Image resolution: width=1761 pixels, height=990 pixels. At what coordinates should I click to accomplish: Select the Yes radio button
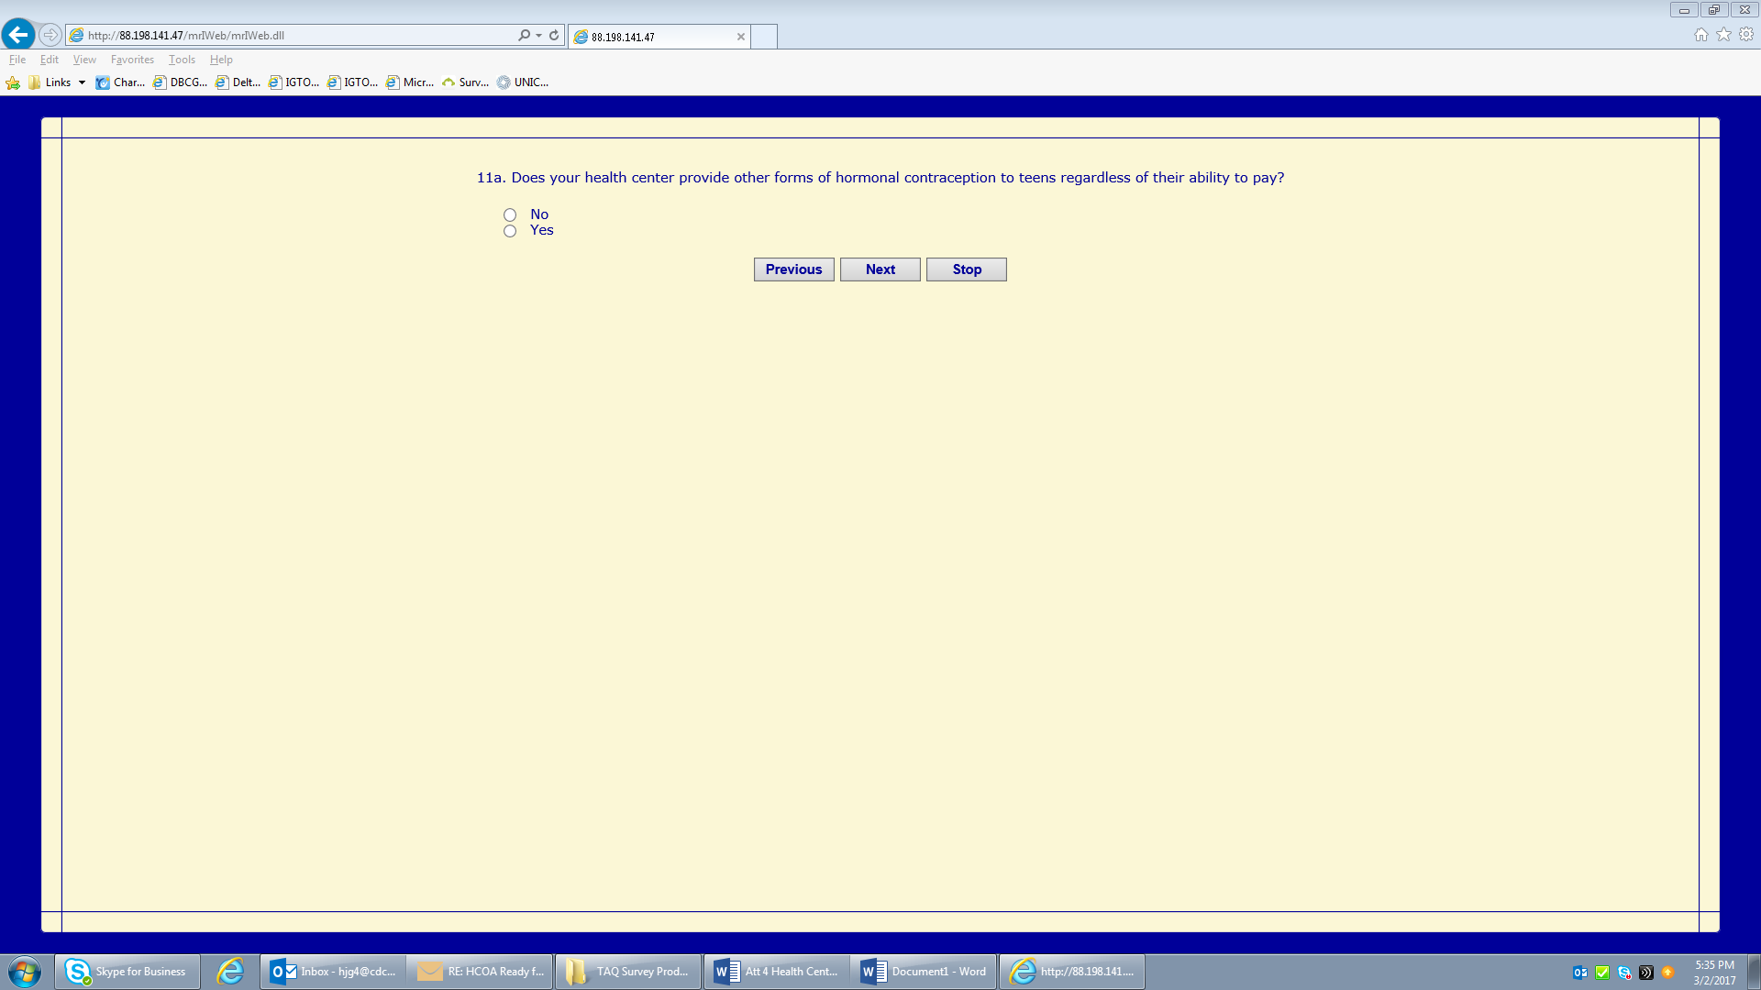pos(510,231)
